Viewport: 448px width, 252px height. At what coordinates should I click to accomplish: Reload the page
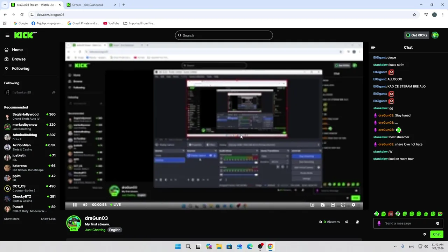(x=22, y=15)
